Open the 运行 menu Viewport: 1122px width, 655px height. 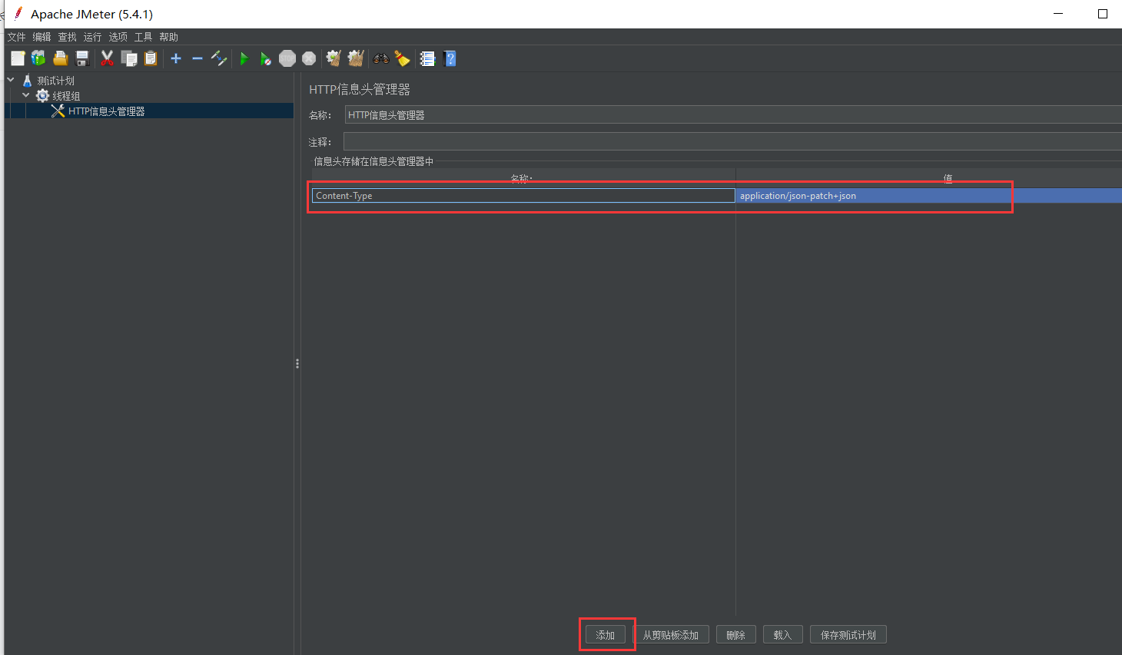92,37
